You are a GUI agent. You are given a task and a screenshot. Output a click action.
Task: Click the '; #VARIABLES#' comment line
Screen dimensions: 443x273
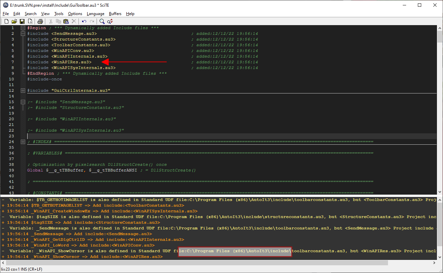pyautogui.click(x=200, y=153)
